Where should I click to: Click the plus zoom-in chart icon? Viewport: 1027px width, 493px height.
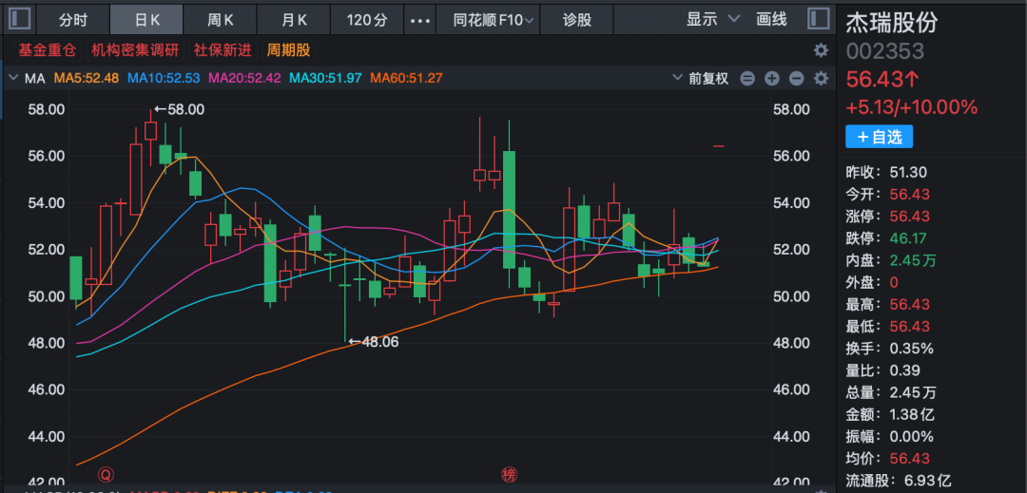click(x=772, y=79)
